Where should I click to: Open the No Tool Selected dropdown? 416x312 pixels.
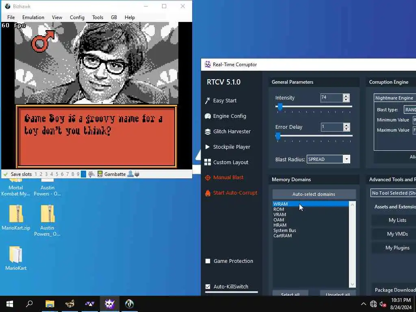(393, 193)
